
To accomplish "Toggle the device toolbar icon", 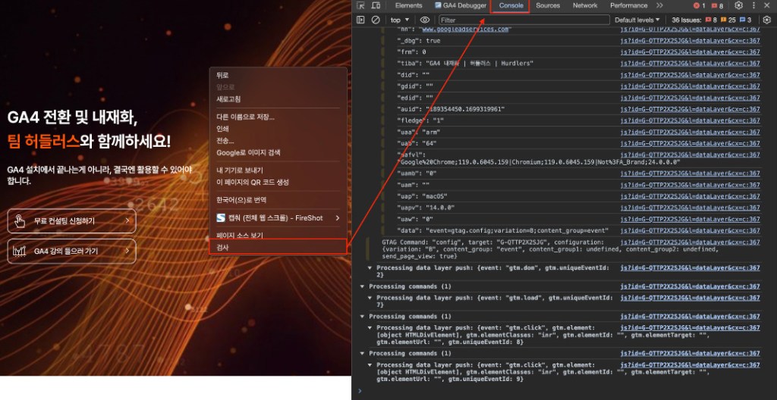I will point(376,5).
